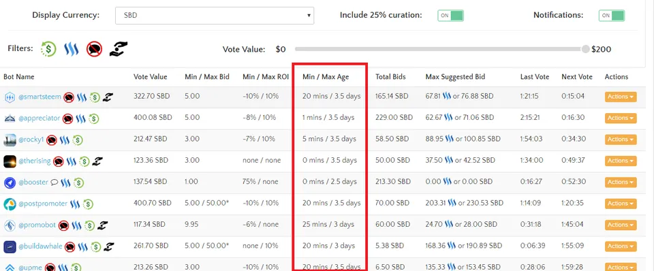Toggle the Include 25% curation switch
This screenshot has height=271, width=654.
(x=450, y=16)
